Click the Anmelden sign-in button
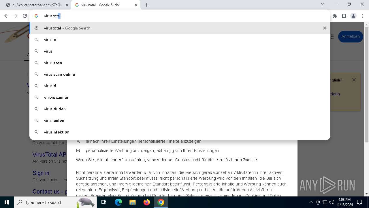 click(351, 37)
